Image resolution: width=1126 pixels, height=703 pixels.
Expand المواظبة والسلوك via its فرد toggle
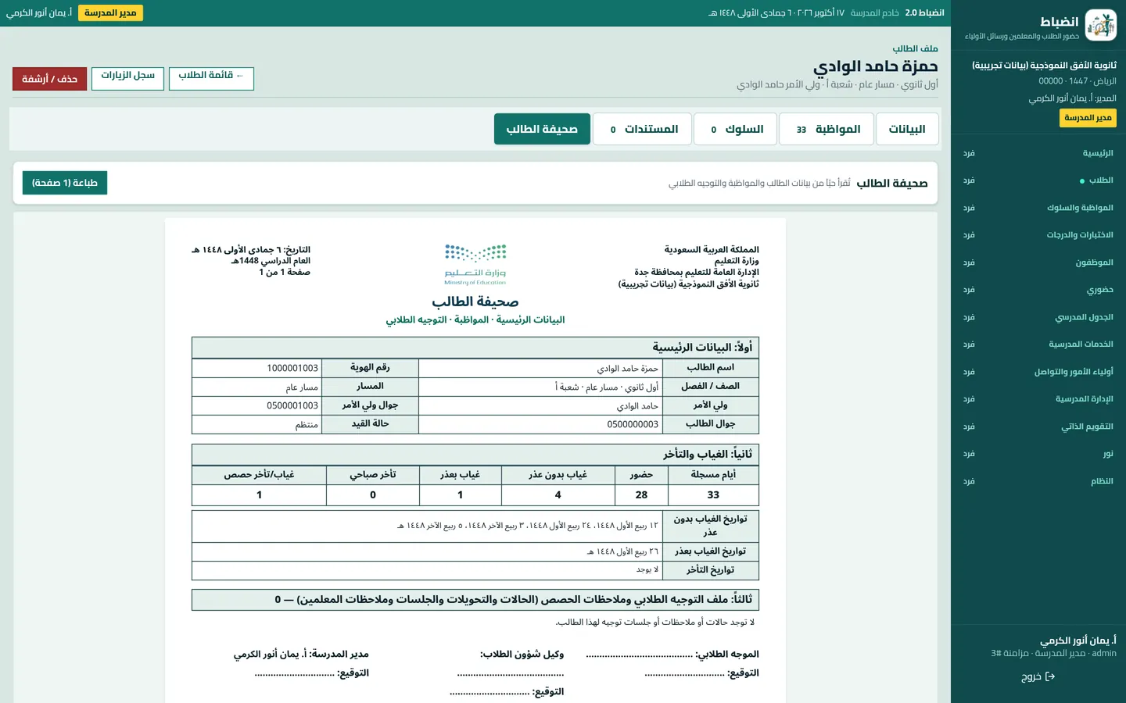[x=969, y=209]
